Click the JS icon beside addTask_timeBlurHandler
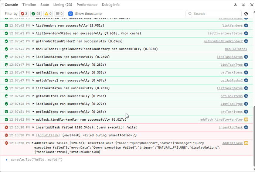 coord(246,120)
